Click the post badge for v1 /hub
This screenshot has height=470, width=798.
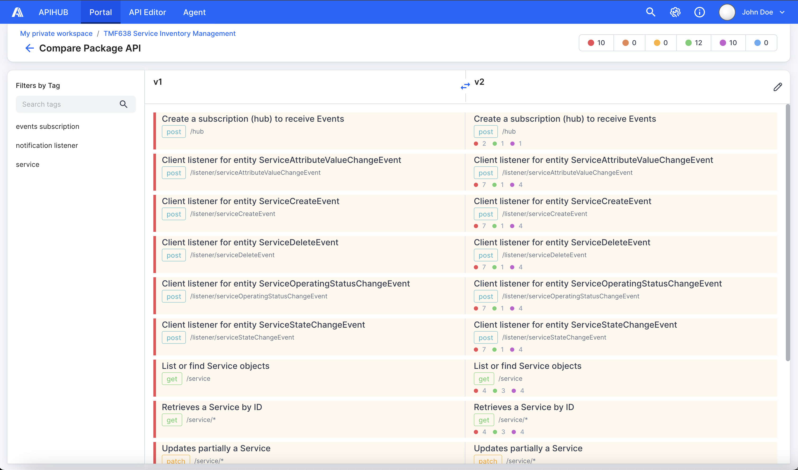tap(174, 131)
